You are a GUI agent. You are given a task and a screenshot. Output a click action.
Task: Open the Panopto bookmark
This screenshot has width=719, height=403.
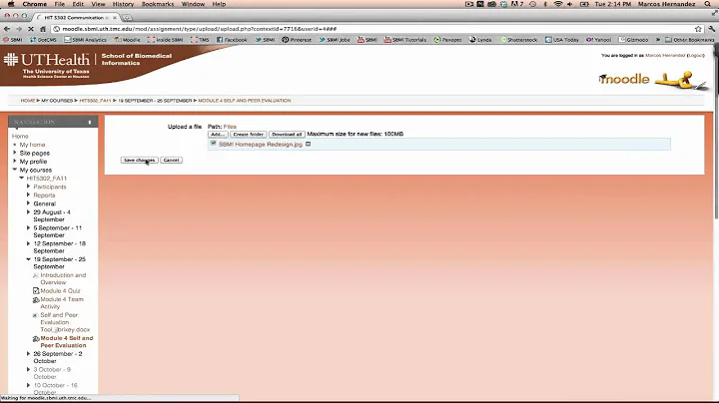tap(448, 40)
